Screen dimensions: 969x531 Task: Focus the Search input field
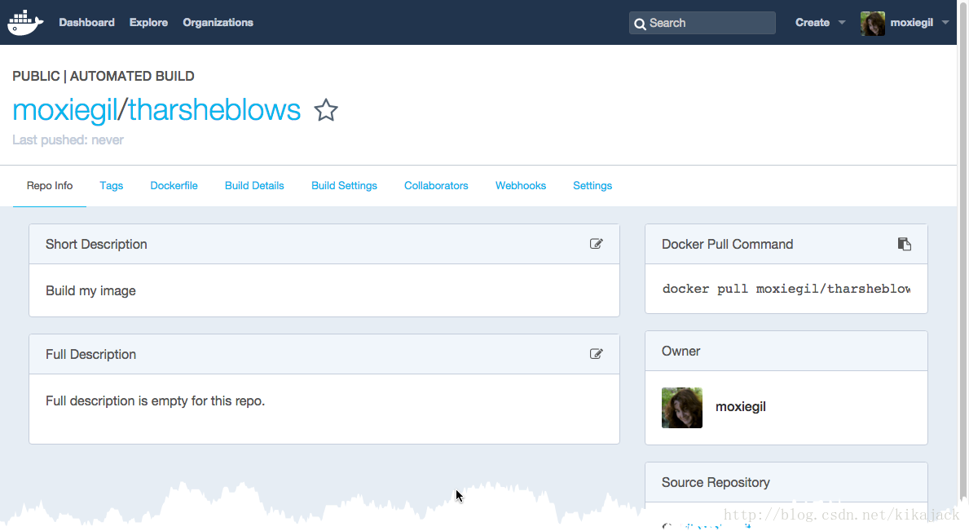click(x=702, y=23)
